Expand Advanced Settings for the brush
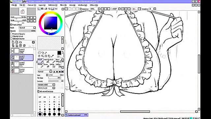 point(38,91)
